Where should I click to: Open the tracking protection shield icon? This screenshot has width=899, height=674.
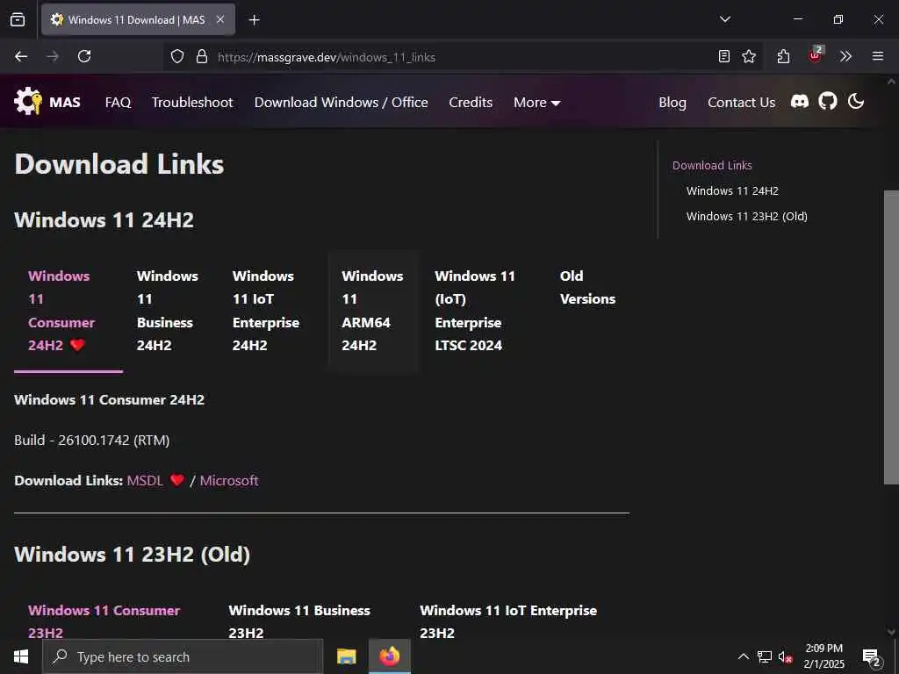tap(177, 56)
